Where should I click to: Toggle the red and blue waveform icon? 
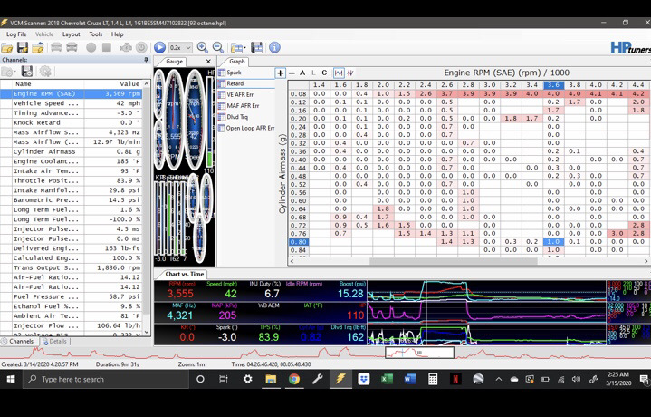(350, 73)
